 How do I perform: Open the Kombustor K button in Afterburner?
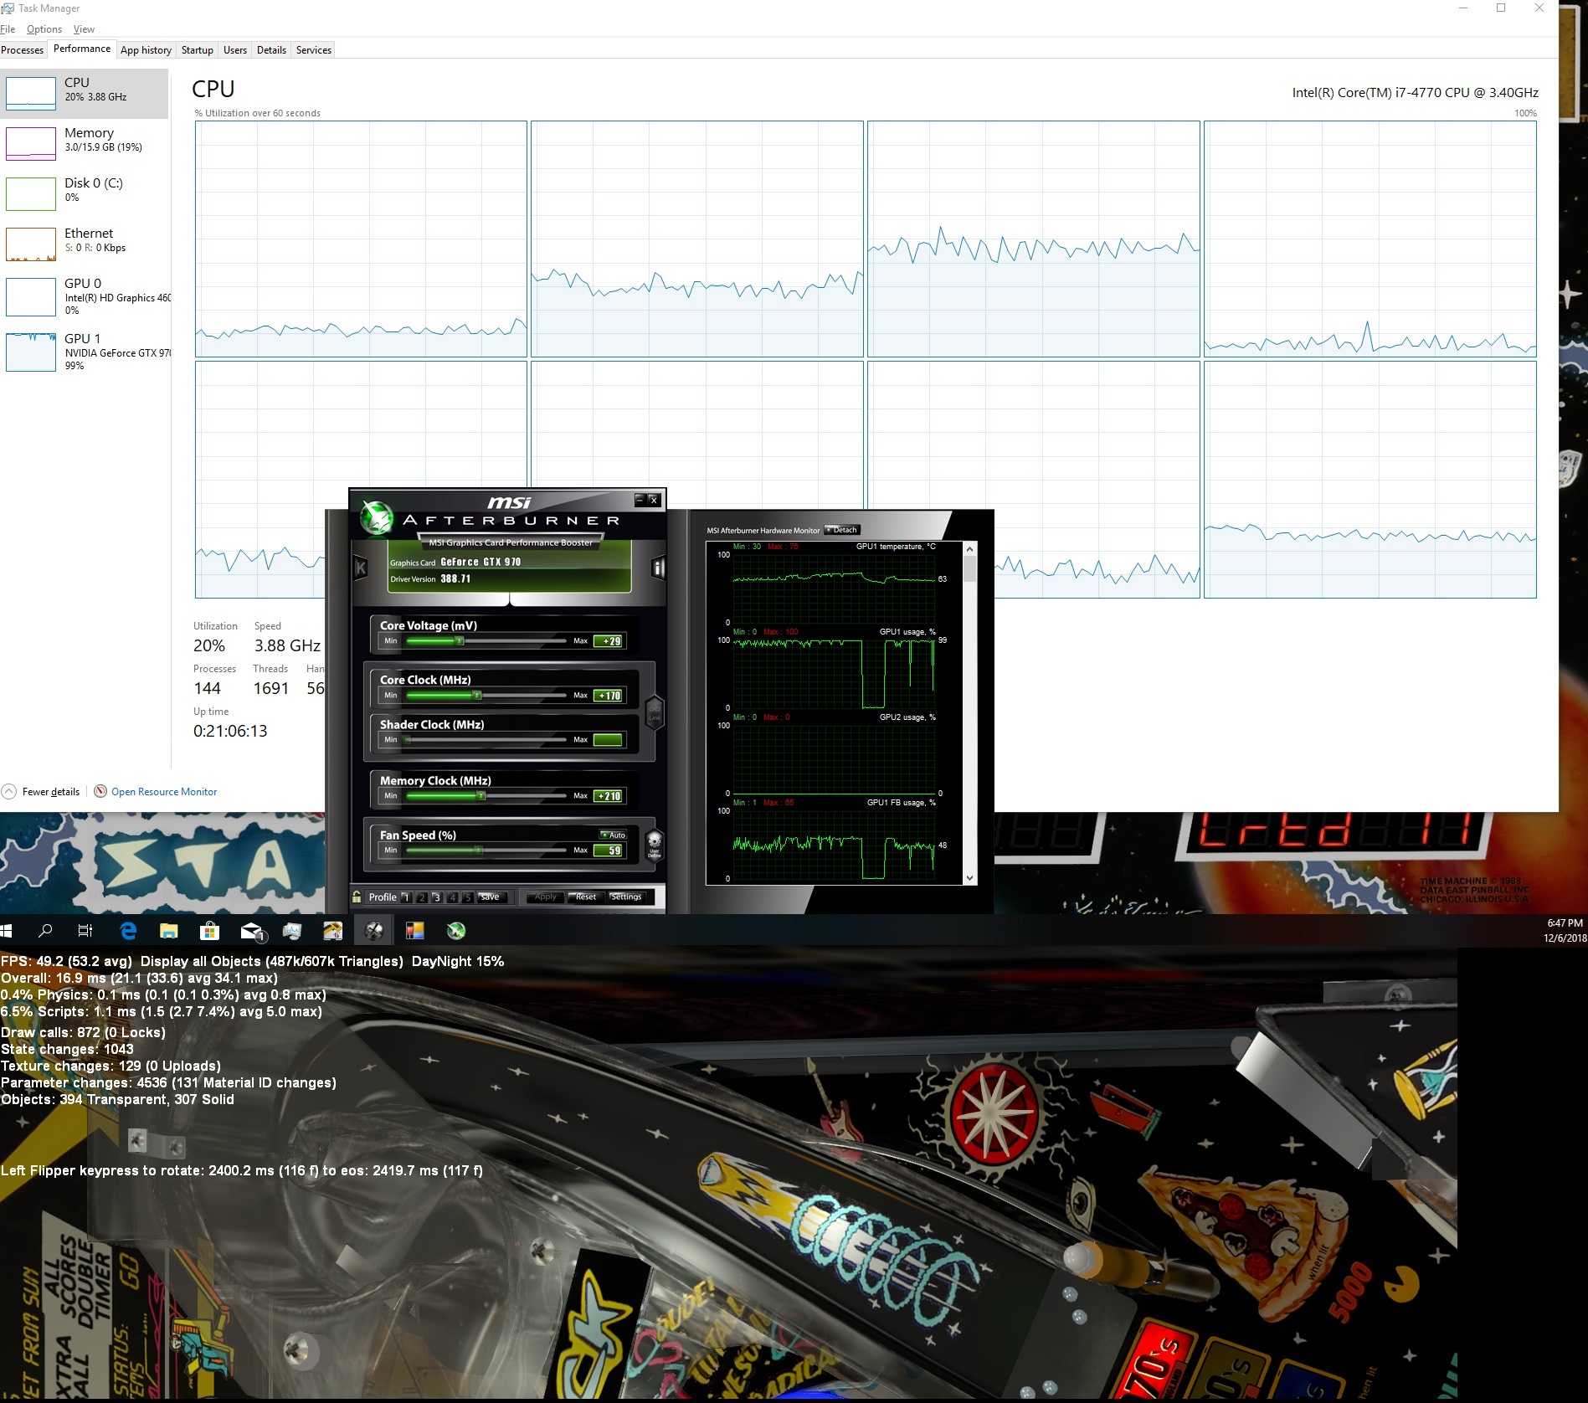[x=361, y=568]
